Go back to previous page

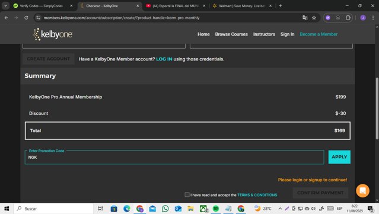point(7,18)
